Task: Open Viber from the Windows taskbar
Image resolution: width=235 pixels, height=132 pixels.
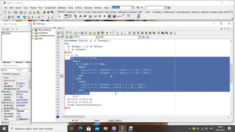Action: coord(114,129)
